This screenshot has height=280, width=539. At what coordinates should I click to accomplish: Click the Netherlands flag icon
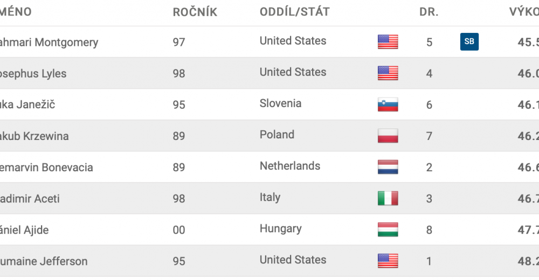point(388,167)
